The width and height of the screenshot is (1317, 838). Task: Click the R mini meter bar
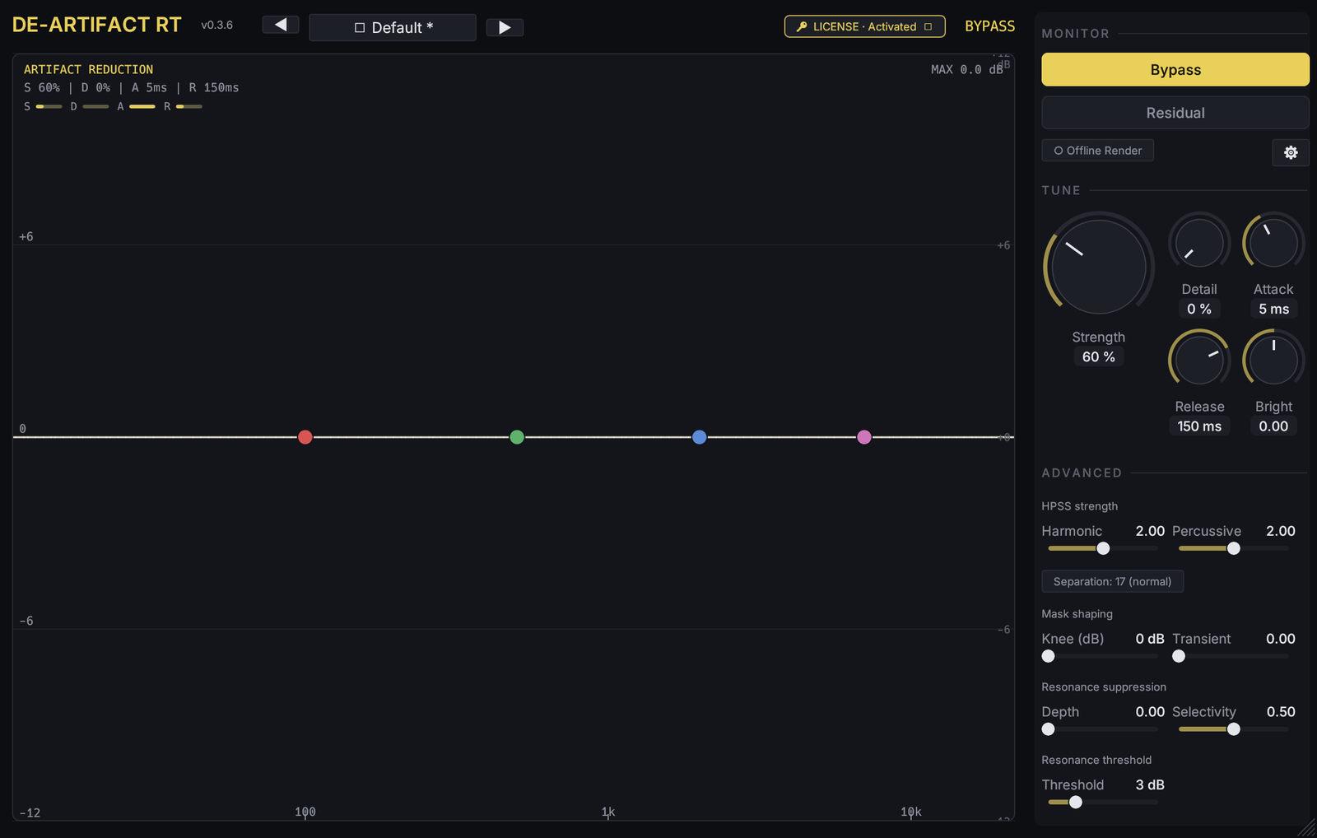click(189, 107)
